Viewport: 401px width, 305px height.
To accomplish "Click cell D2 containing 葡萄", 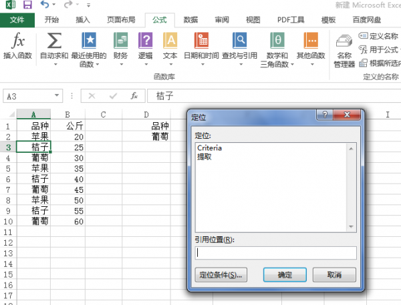I will point(146,137).
